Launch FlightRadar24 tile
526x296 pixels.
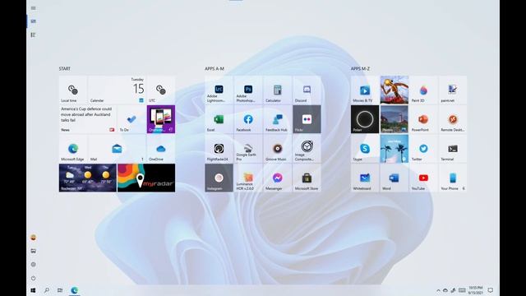click(x=219, y=148)
